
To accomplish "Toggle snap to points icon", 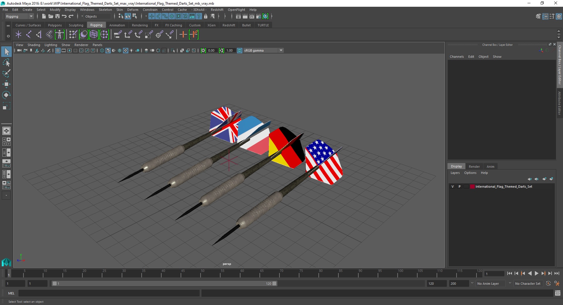I will 165,16.
